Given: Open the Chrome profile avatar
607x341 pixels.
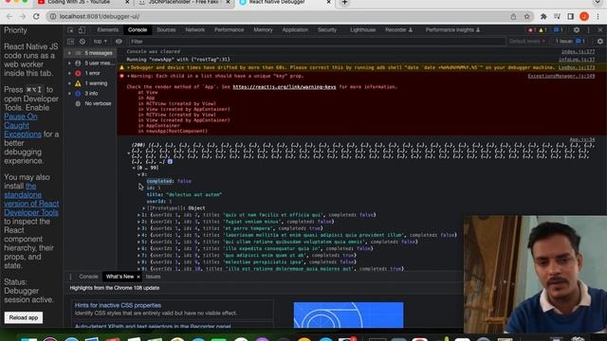Looking at the screenshot, I should (584, 17).
